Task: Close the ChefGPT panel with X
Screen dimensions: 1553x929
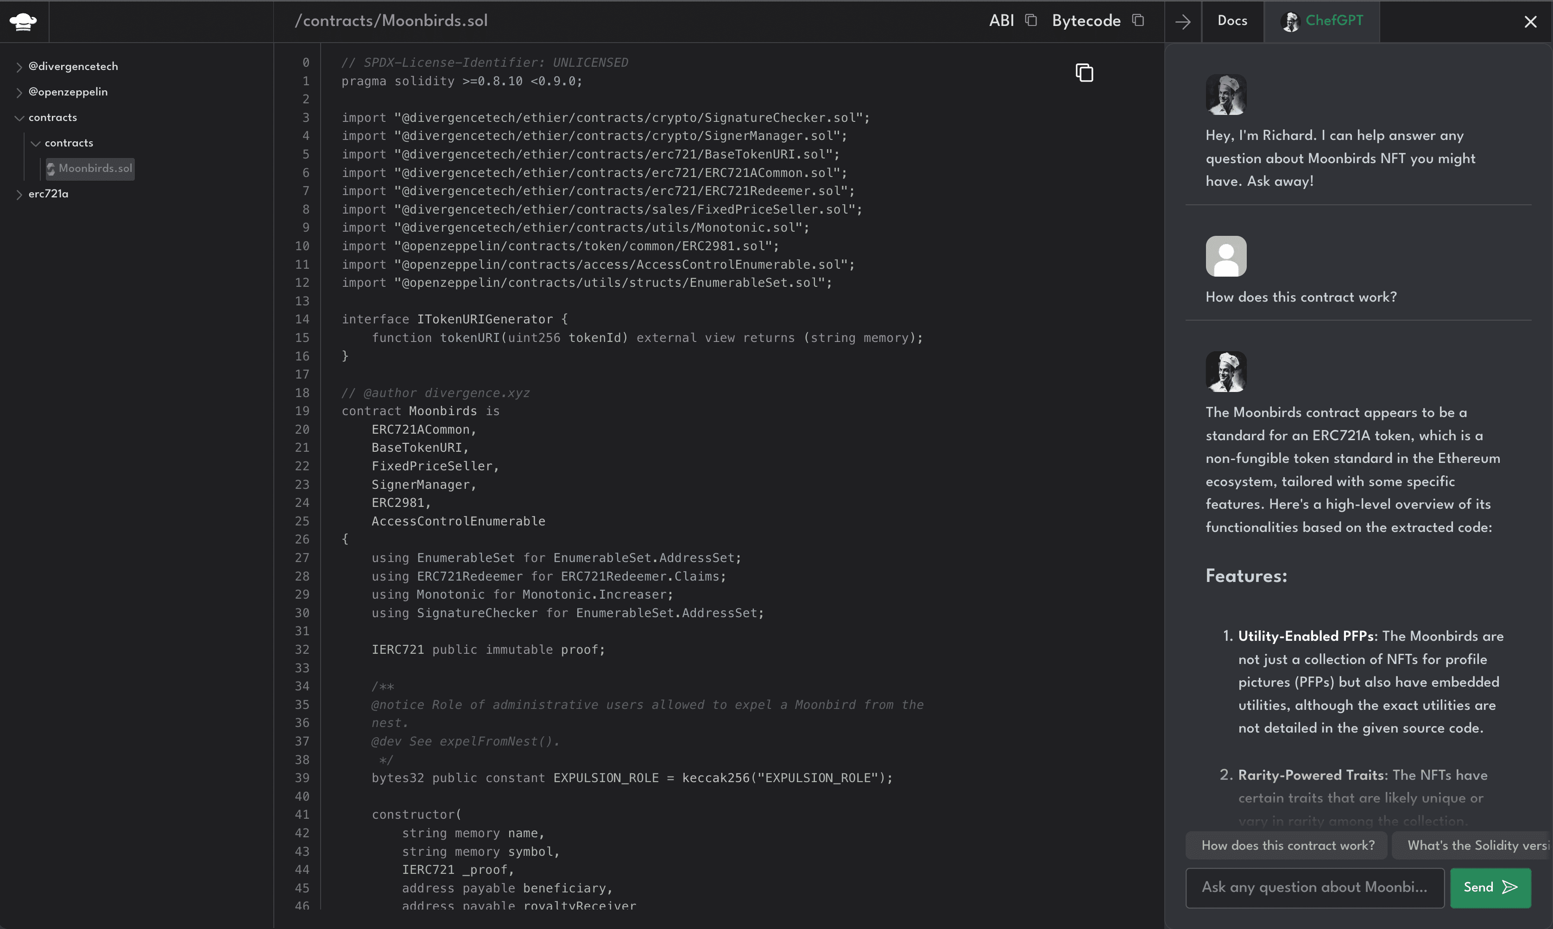Action: coord(1530,22)
